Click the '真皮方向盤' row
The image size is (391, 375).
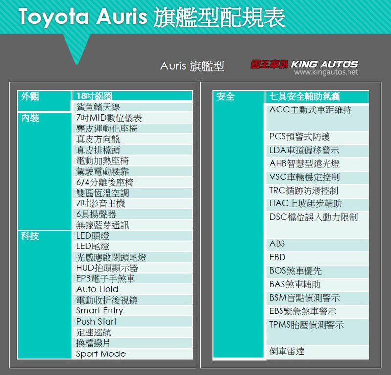coord(132,139)
